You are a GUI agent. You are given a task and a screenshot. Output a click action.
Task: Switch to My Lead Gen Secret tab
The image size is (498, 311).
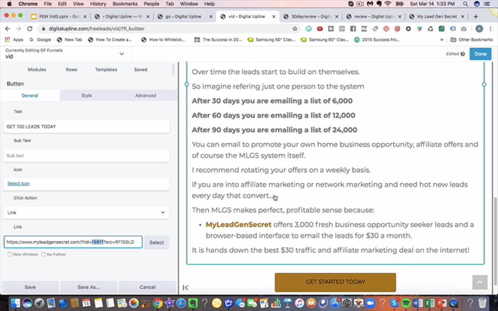tap(437, 17)
